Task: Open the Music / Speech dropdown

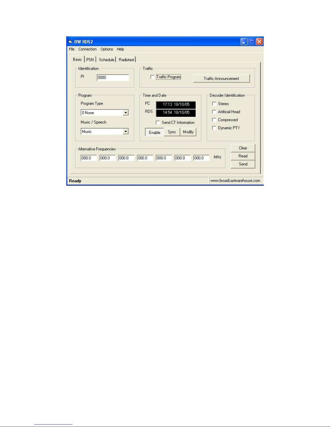Action: [105, 131]
